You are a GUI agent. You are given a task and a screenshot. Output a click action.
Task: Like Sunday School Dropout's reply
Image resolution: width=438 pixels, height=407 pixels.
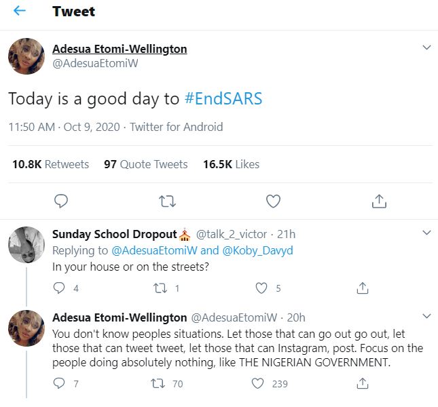pos(261,288)
